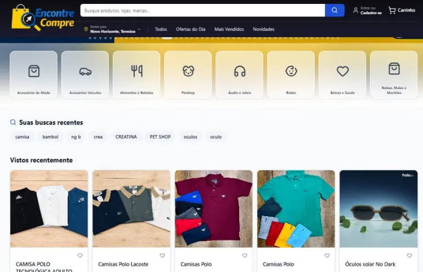Click the Óculos solar No Dark title

370,264
